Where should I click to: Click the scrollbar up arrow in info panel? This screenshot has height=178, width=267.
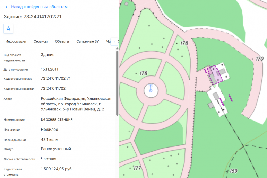coord(117,48)
